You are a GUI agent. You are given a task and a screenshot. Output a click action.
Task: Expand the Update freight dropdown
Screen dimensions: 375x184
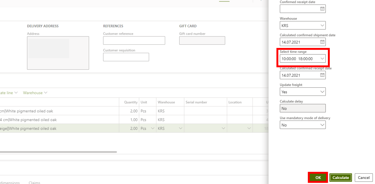[x=322, y=92]
